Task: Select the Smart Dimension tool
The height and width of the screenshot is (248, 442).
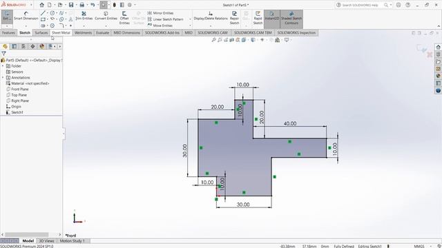Action: tap(26, 16)
